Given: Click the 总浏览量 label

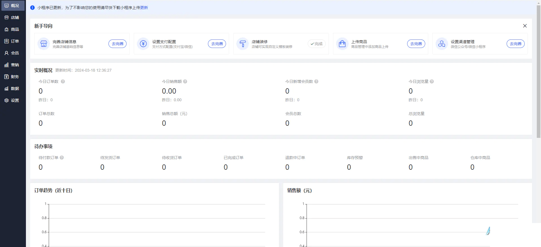Looking at the screenshot, I should pos(416,114).
